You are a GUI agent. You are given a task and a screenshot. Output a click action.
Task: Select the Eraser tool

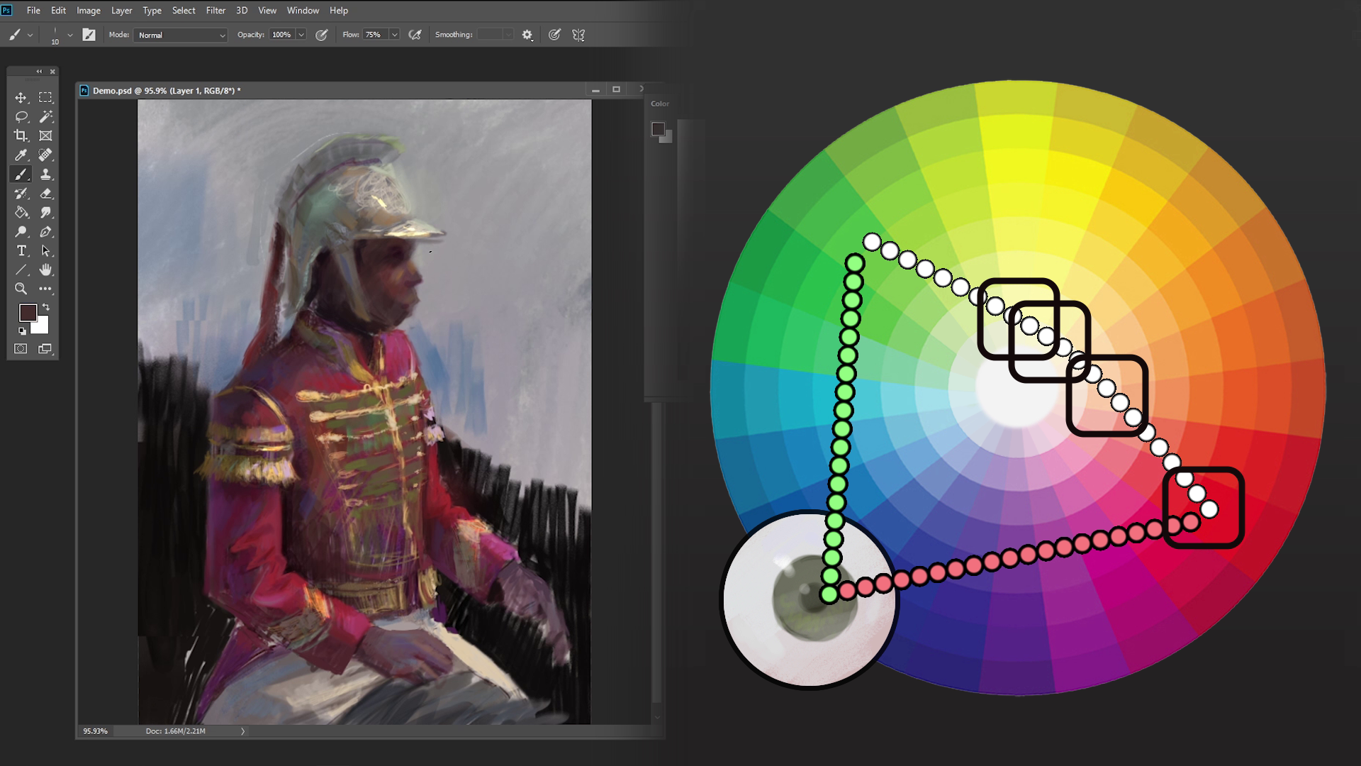click(x=45, y=193)
